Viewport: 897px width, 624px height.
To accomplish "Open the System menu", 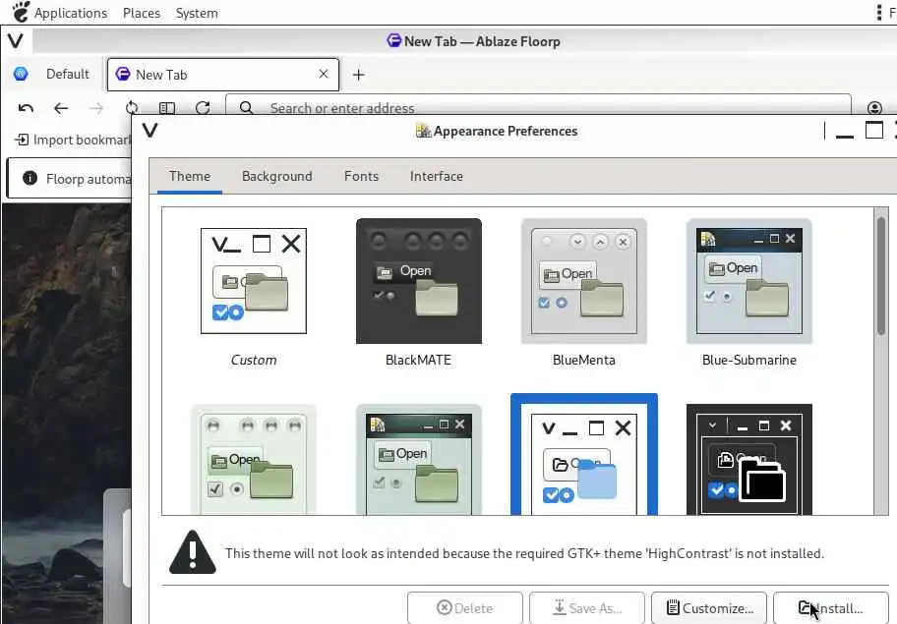I will (x=197, y=13).
